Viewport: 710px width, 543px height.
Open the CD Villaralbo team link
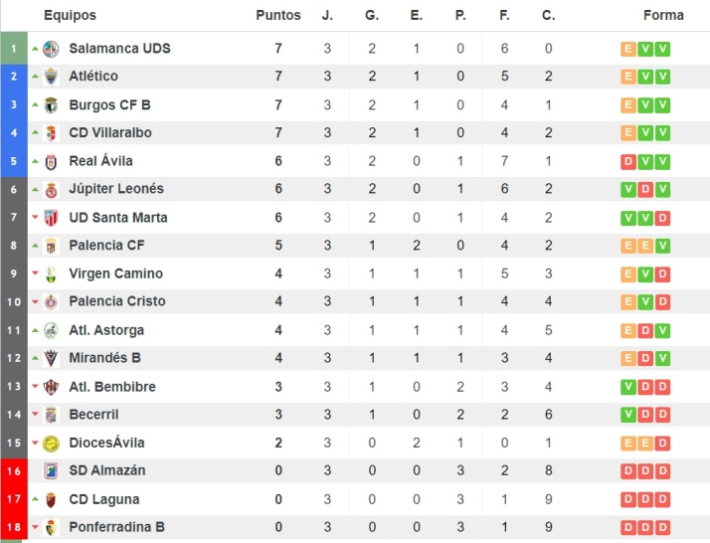(109, 133)
